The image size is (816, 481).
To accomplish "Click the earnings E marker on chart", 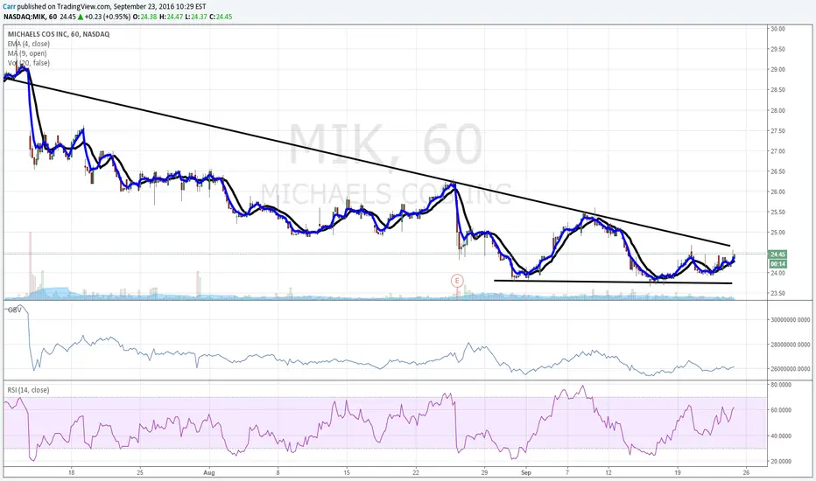I will coord(457,281).
